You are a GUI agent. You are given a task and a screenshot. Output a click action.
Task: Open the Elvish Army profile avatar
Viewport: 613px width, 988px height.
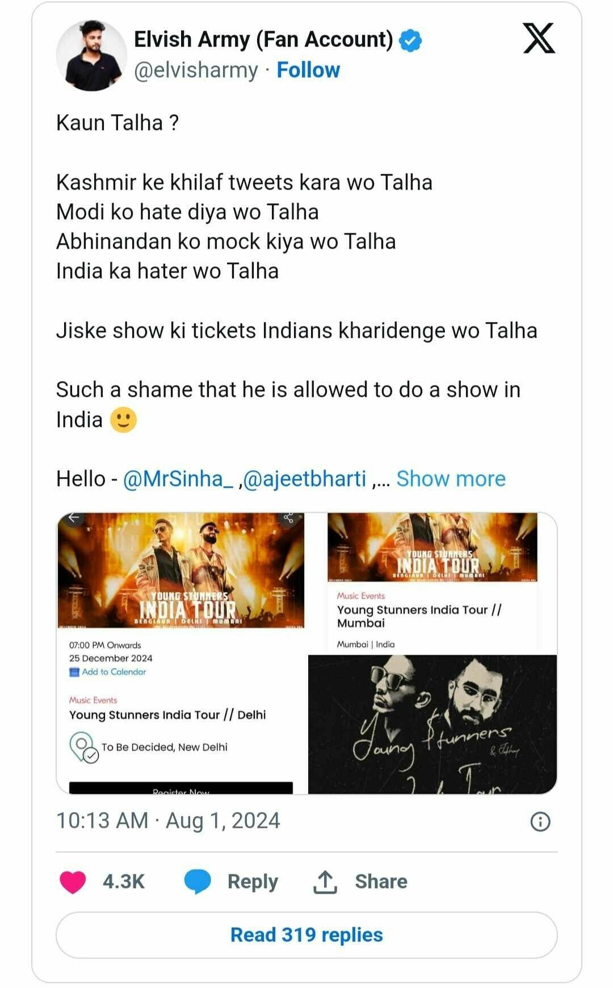(x=91, y=55)
